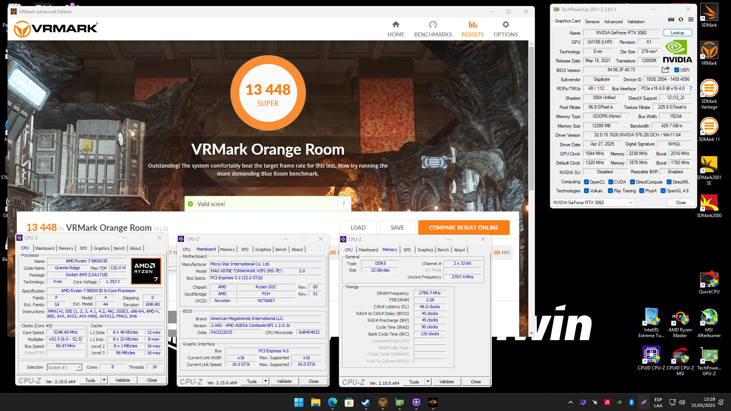Open 3DMark2000 desktop shortcut

click(709, 206)
